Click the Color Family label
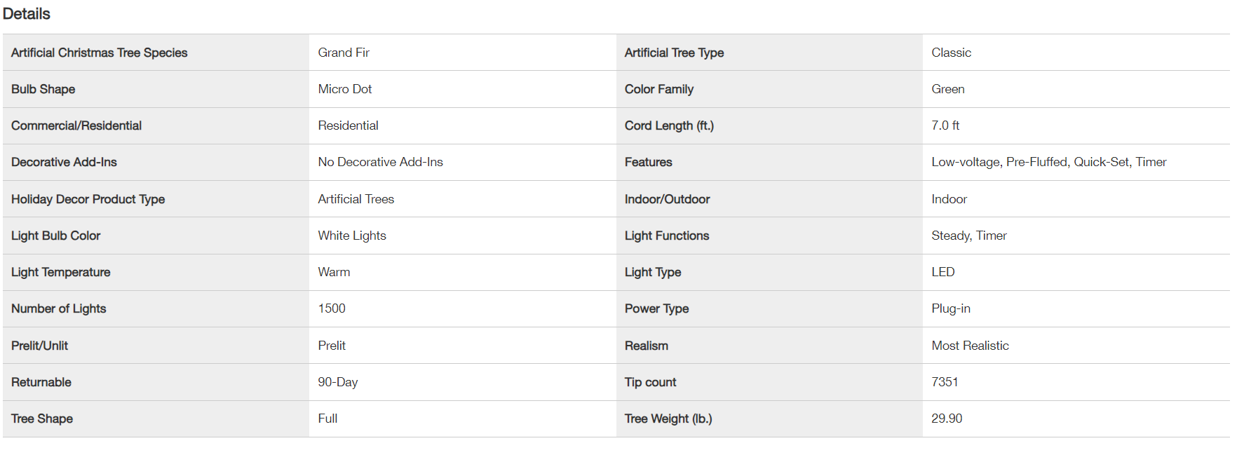Image resolution: width=1244 pixels, height=476 pixels. 658,89
